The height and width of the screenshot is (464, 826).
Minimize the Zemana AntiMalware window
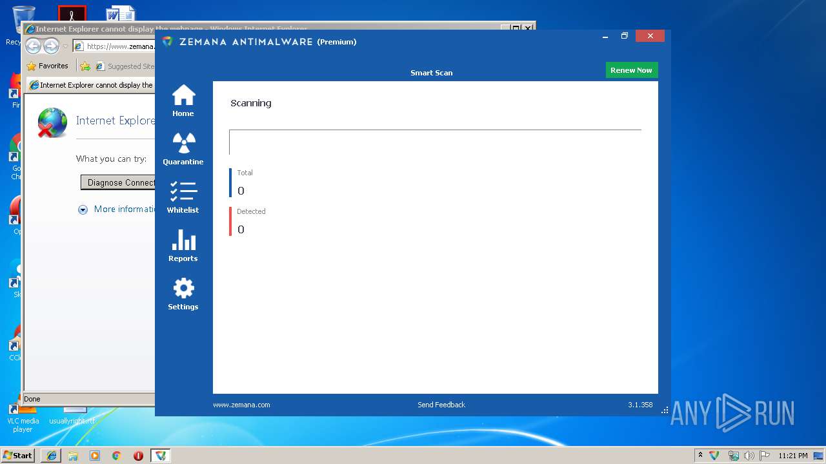coord(605,37)
